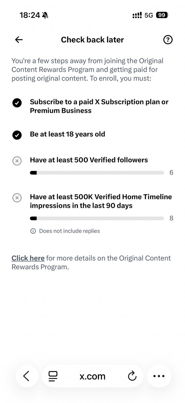Image resolution: width=185 pixels, height=403 pixels.
Task: Tap the X mark beside 500 Verified followers
Action: [17, 161]
